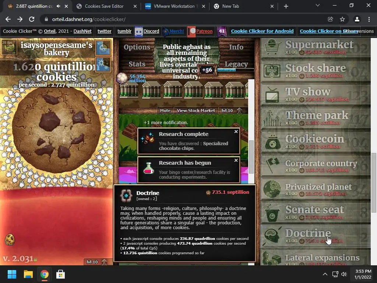Viewport: 377px width, 283px height.
Task: Upgrade bank level with lvl 10 arrow
Action: (x=231, y=111)
